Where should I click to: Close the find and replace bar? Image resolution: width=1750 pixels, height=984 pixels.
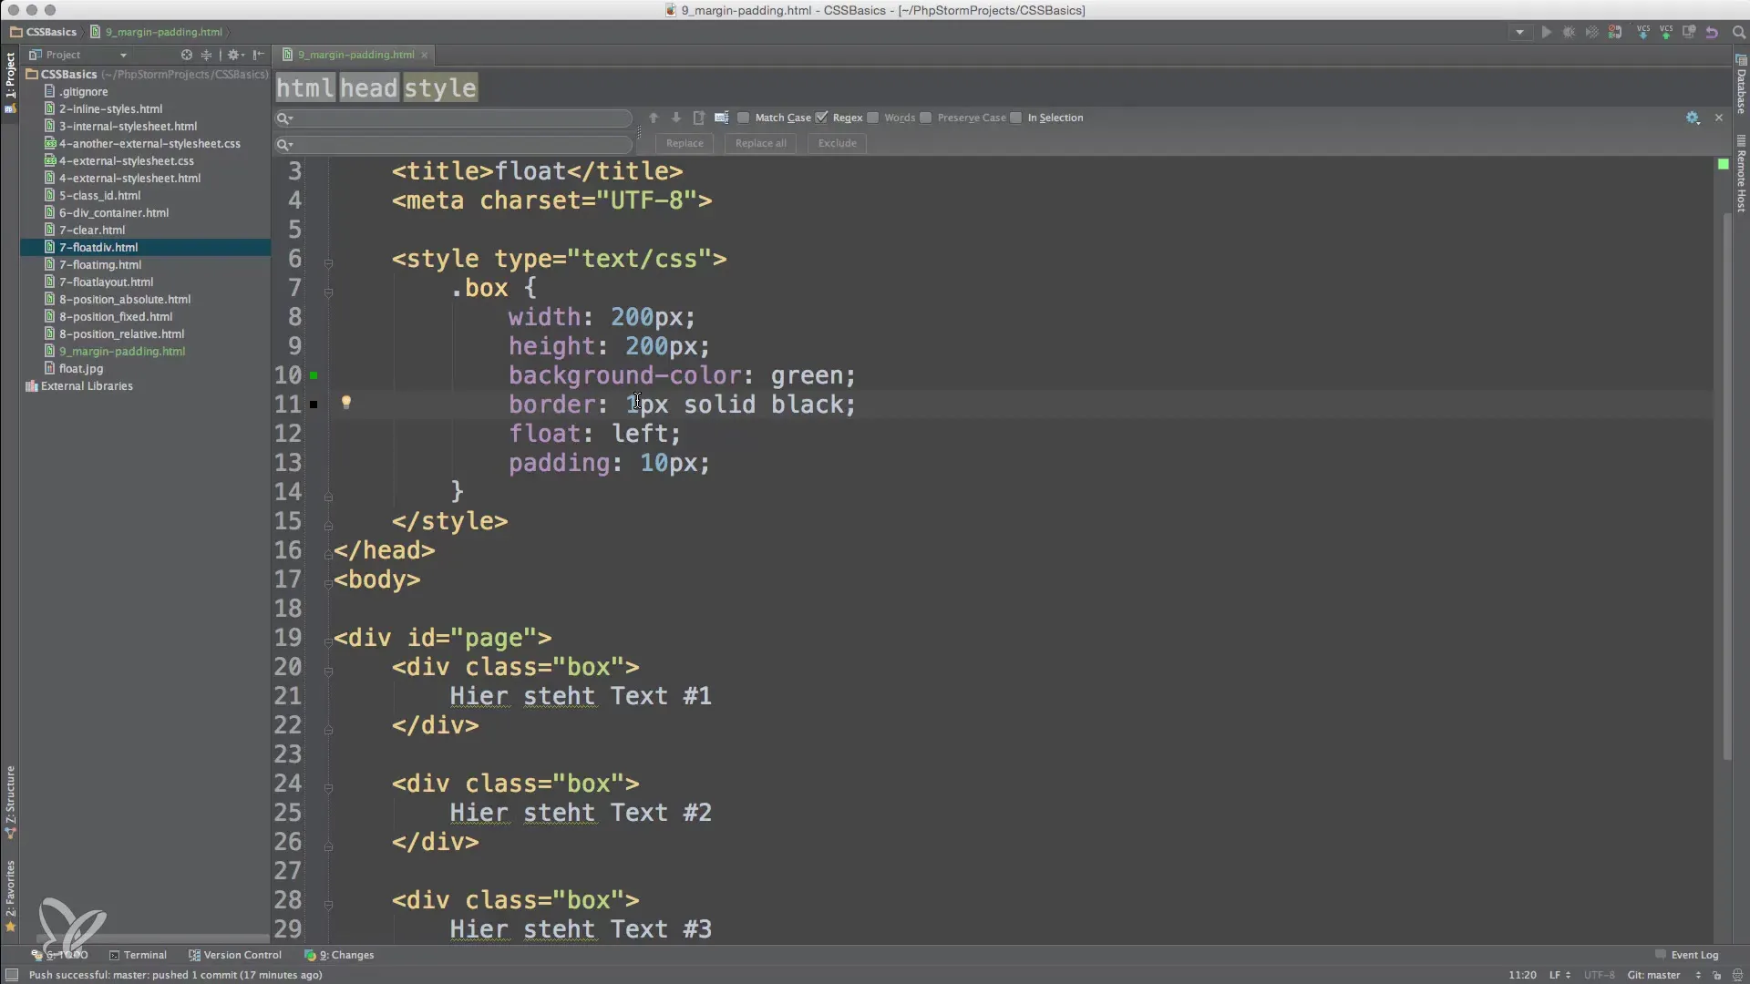[1719, 118]
